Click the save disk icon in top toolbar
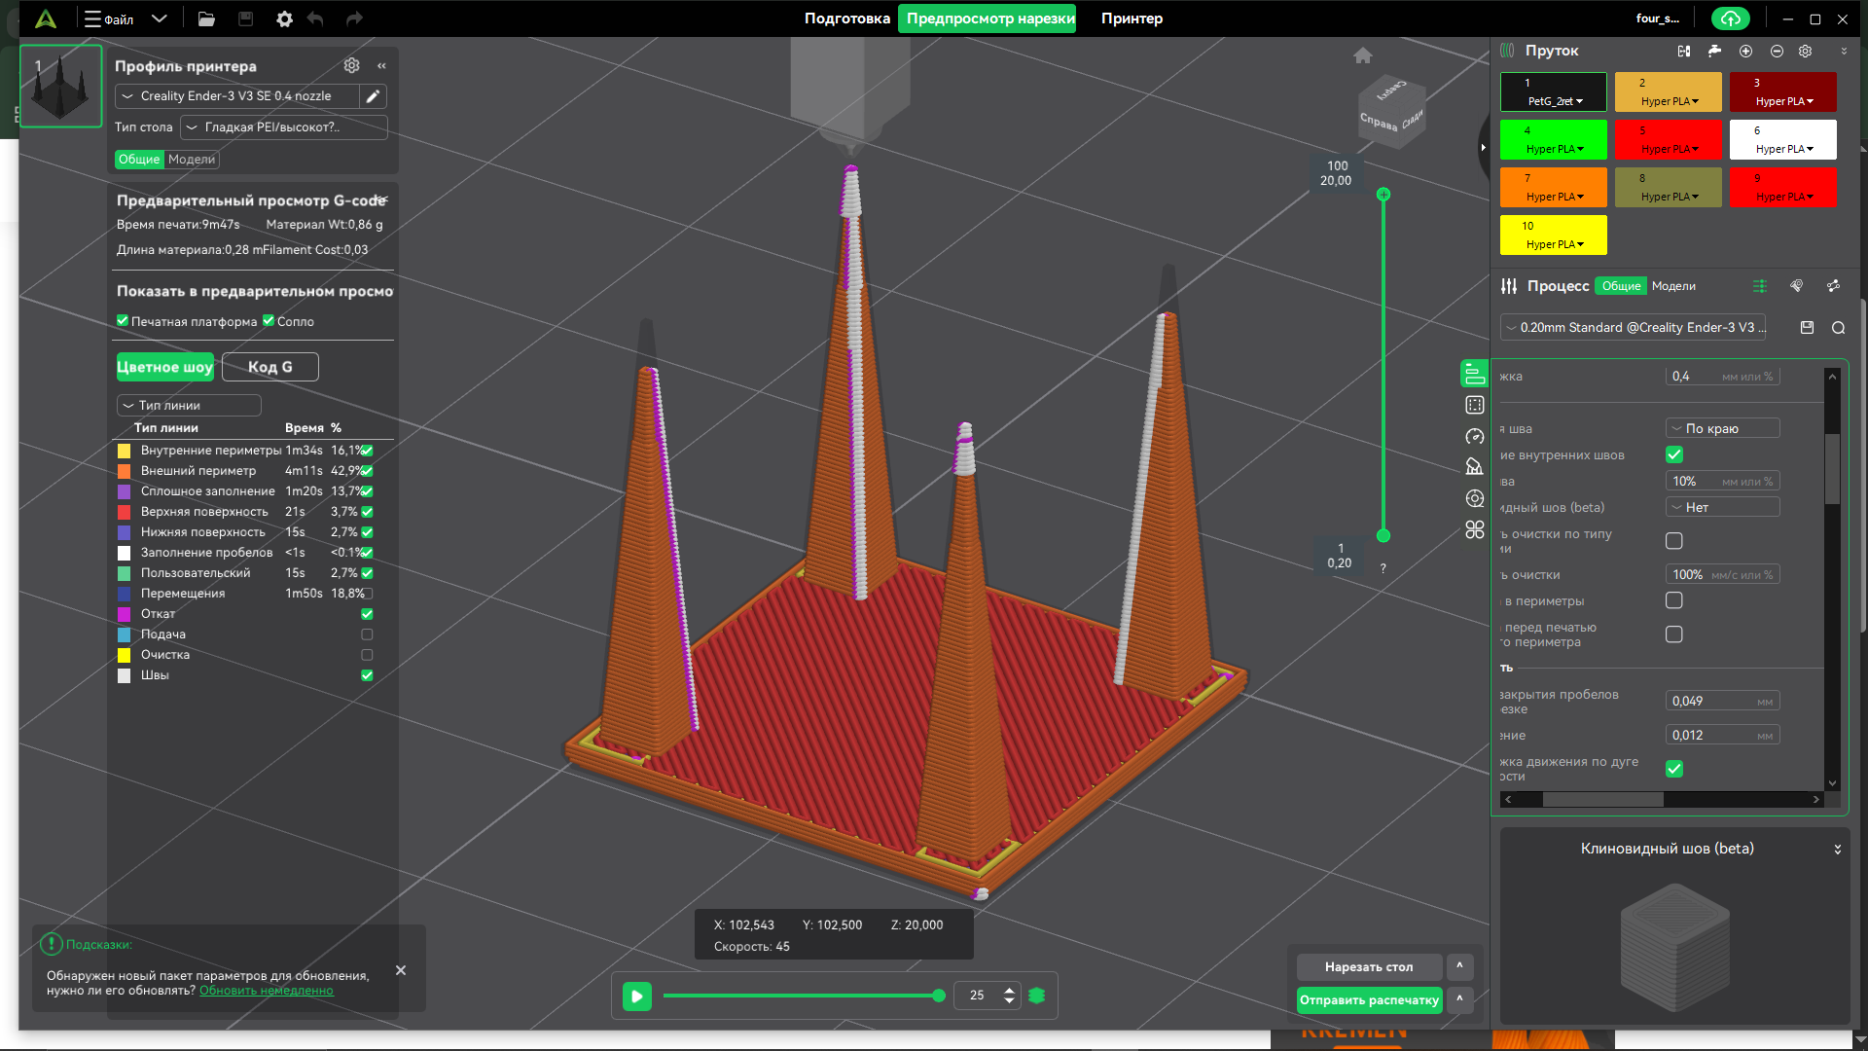This screenshot has width=1868, height=1051. tap(245, 18)
